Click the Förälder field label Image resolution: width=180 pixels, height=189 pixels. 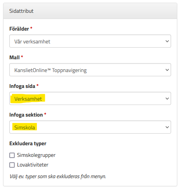[19, 29]
